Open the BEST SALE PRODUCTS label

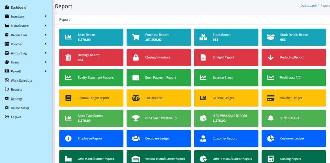pos(161,118)
